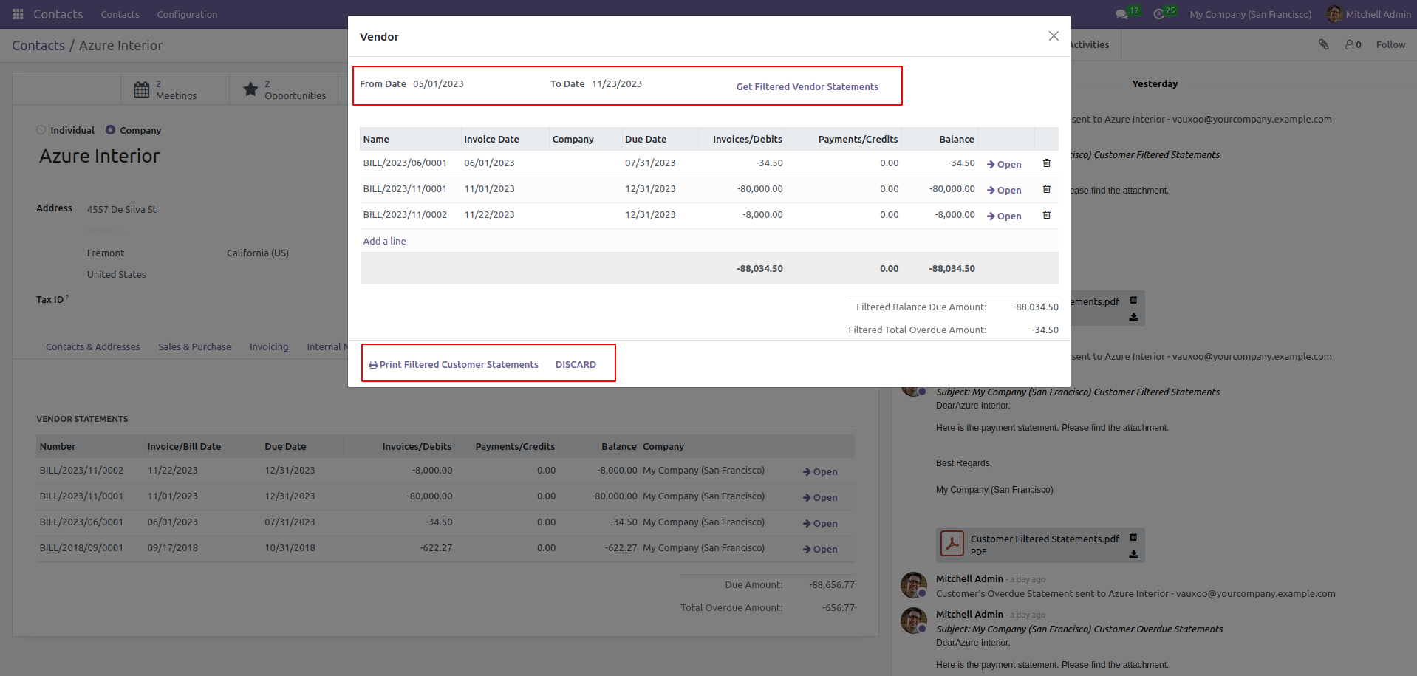
Task: Download the Customer Filtered Statements.pdf
Action: (1133, 554)
